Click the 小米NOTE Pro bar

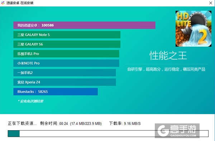[x=66, y=63]
